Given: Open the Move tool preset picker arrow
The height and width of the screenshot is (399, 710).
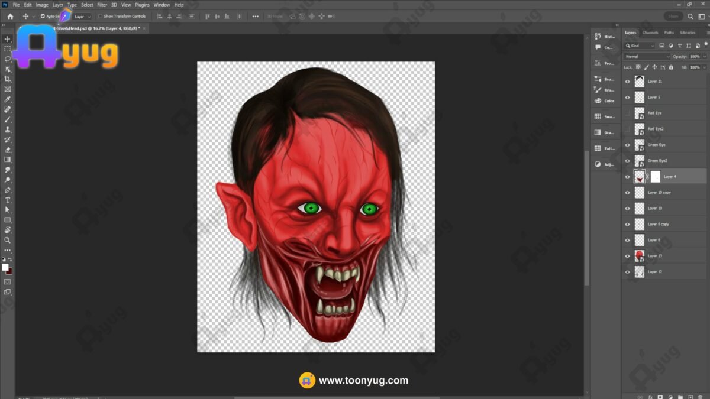Looking at the screenshot, I should 33,17.
